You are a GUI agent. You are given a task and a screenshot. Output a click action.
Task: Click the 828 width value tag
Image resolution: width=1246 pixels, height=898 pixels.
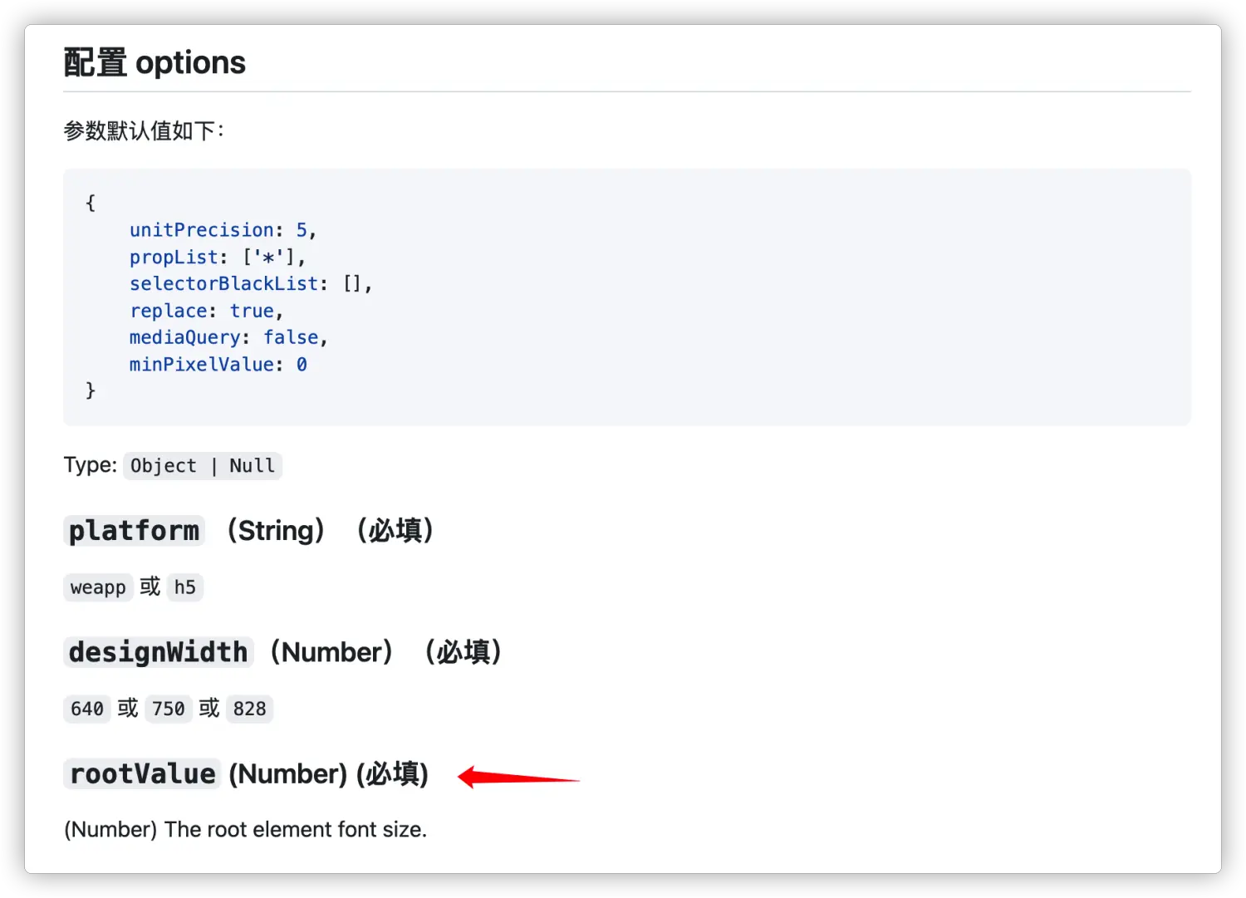pos(249,709)
